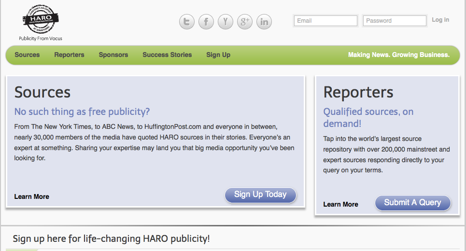This screenshot has height=251, width=466.
Task: Focus the Email input field
Action: tap(326, 21)
